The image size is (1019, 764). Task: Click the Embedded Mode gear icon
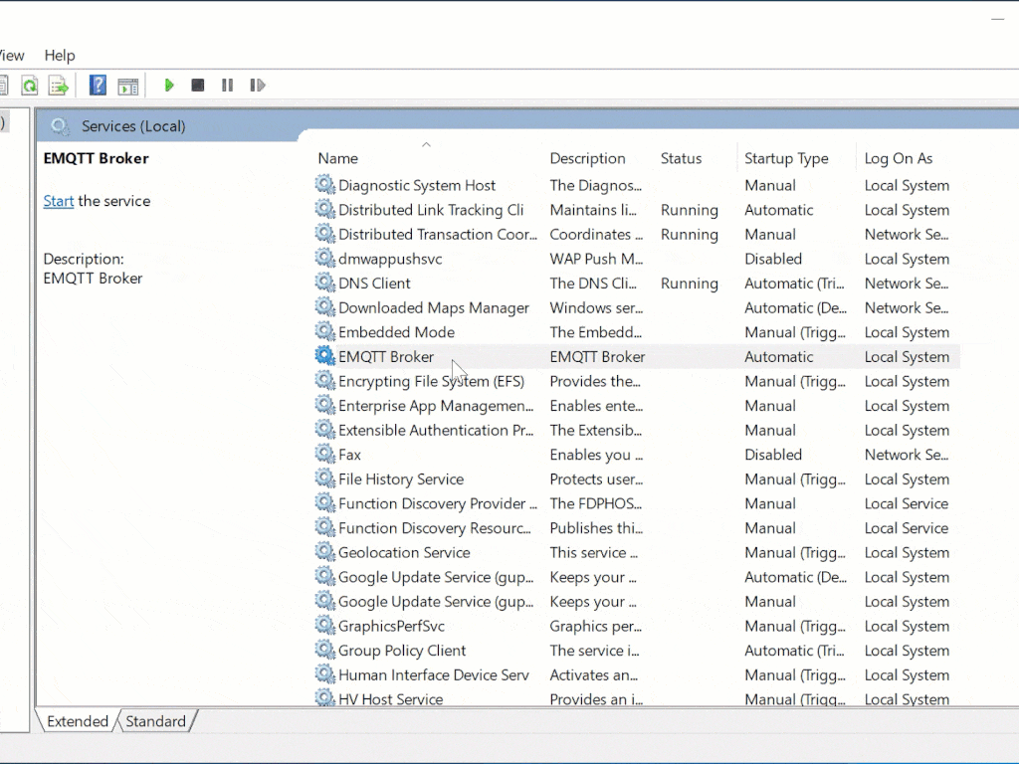[x=325, y=331]
